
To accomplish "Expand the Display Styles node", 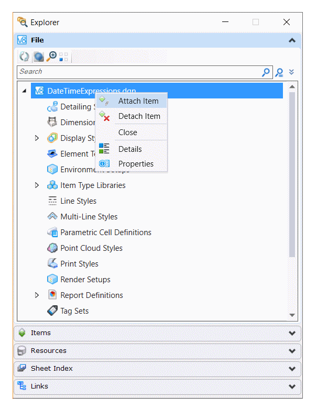I will coord(37,138).
